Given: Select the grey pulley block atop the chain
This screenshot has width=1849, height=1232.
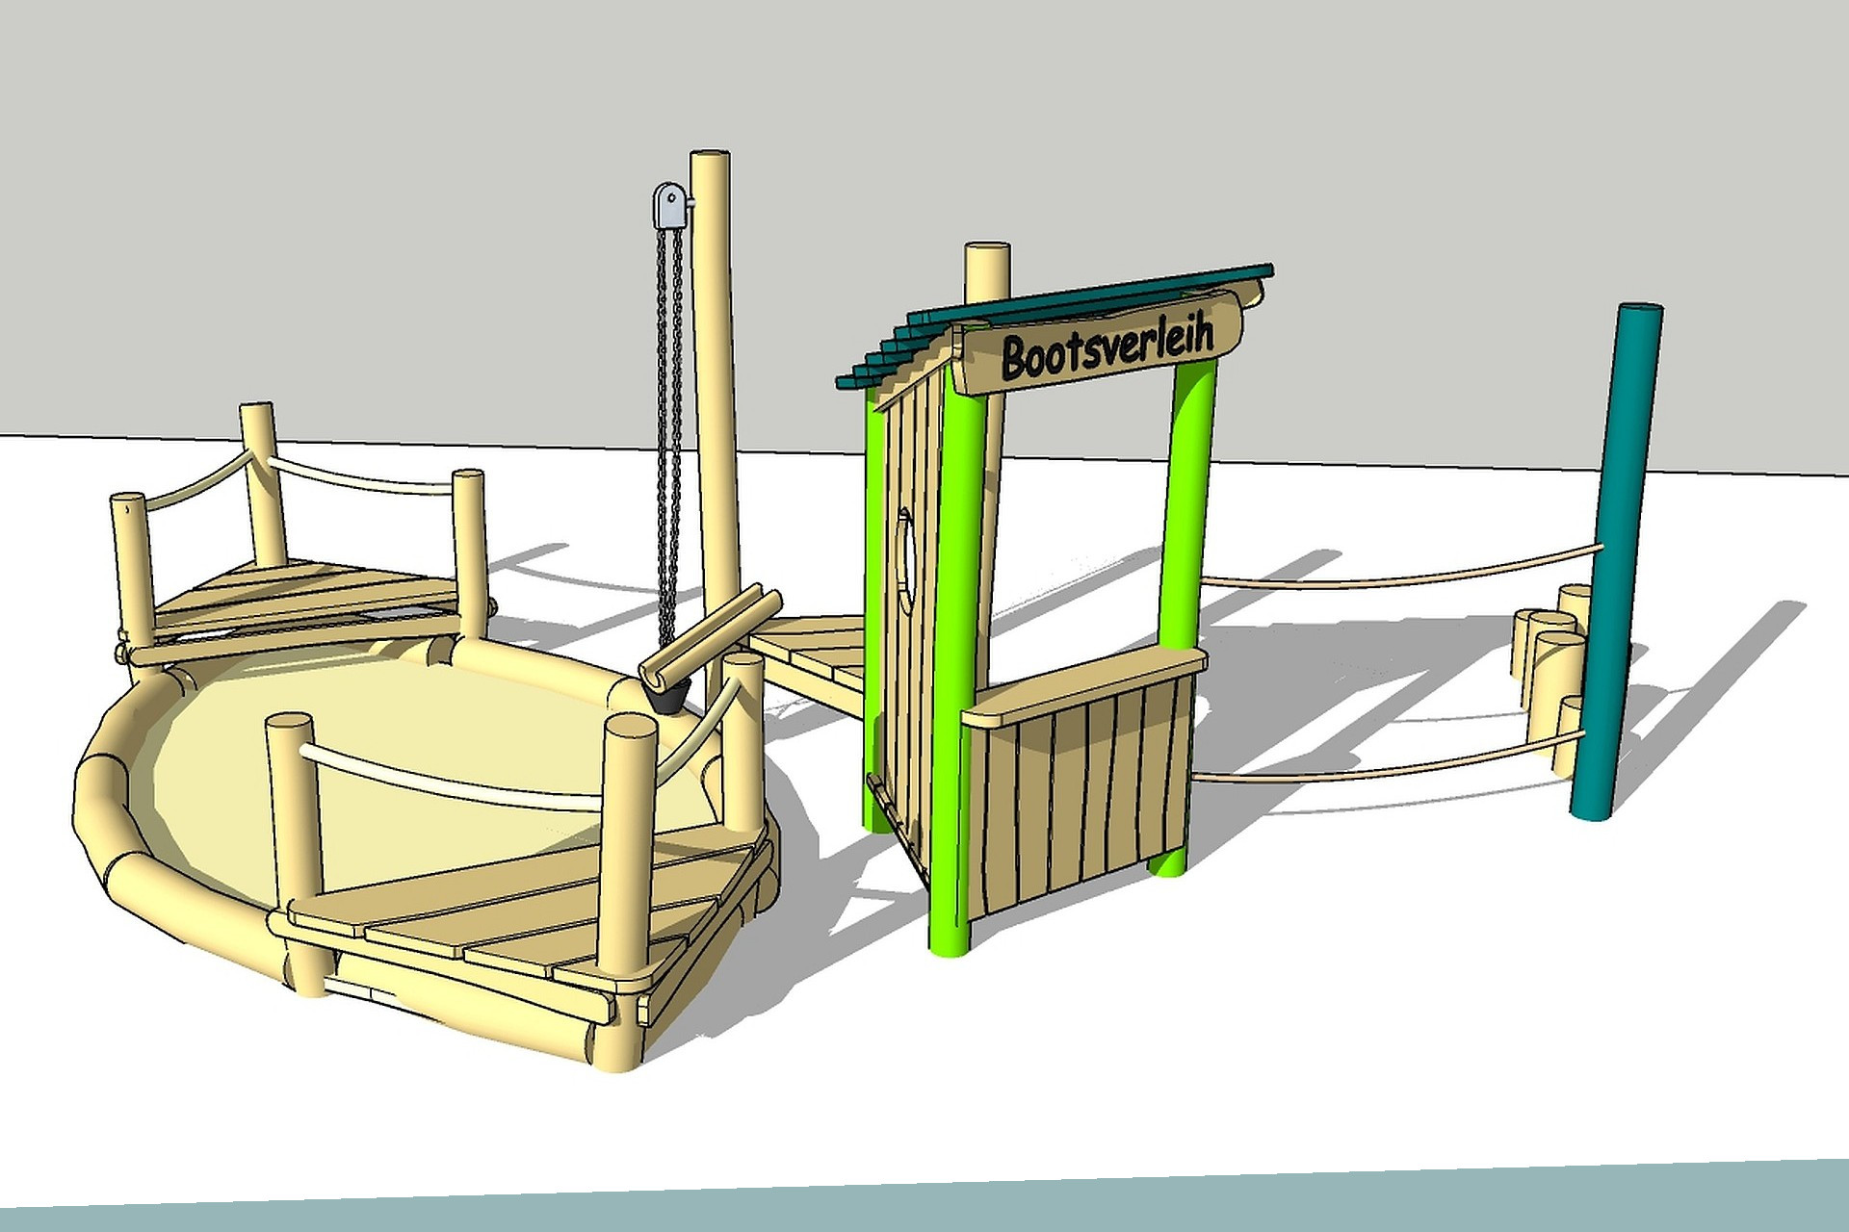Looking at the screenshot, I should (671, 205).
